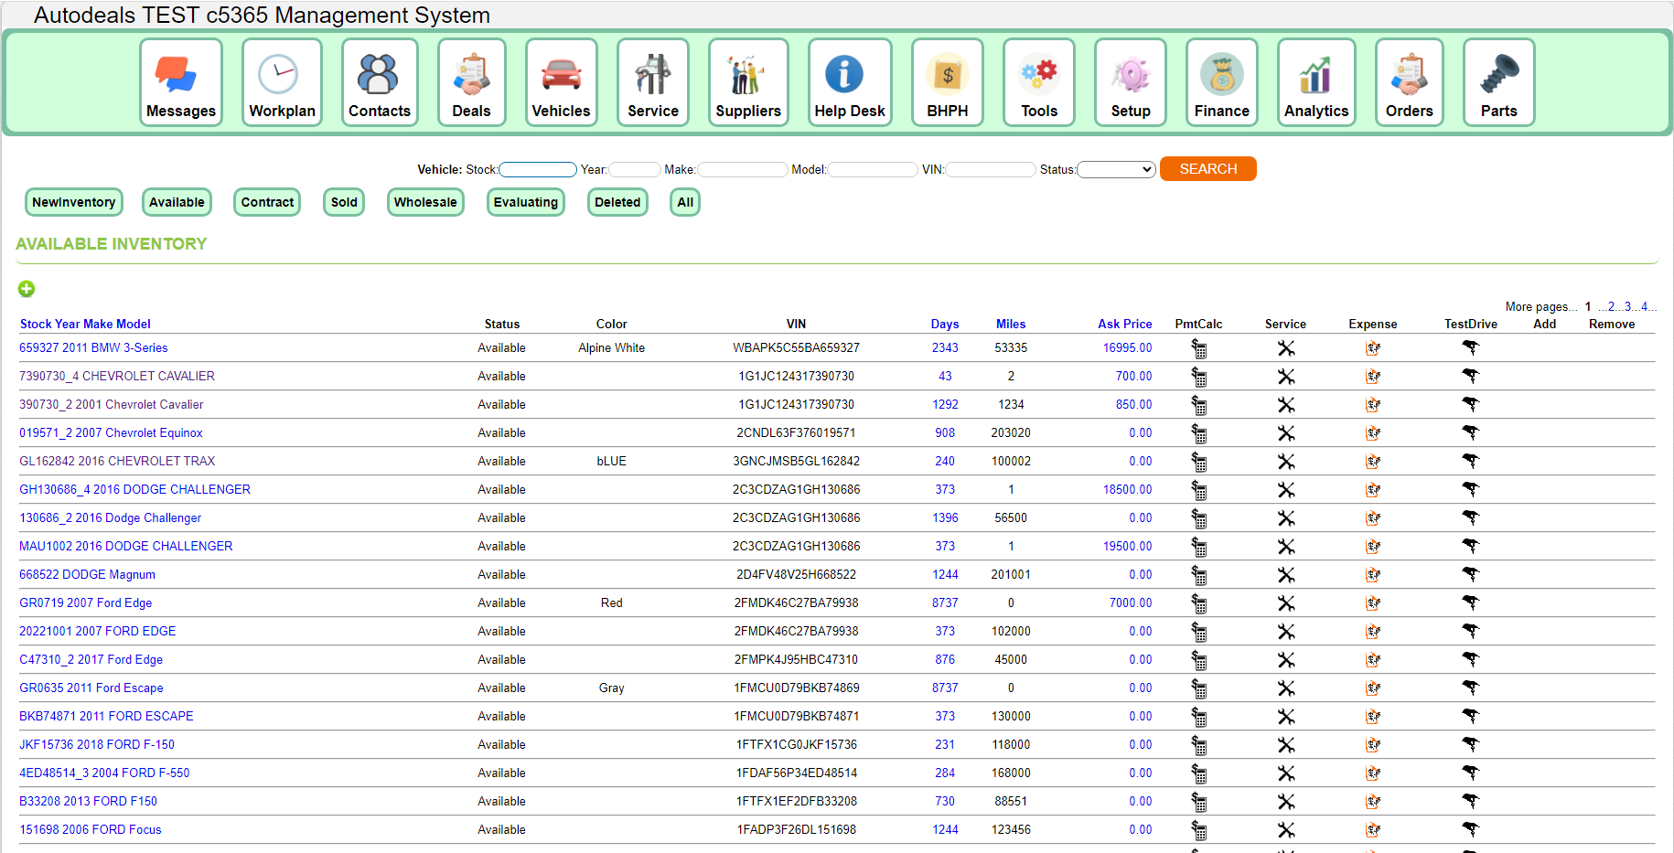This screenshot has width=1674, height=853.
Task: Open the Help Desk module
Action: (x=850, y=82)
